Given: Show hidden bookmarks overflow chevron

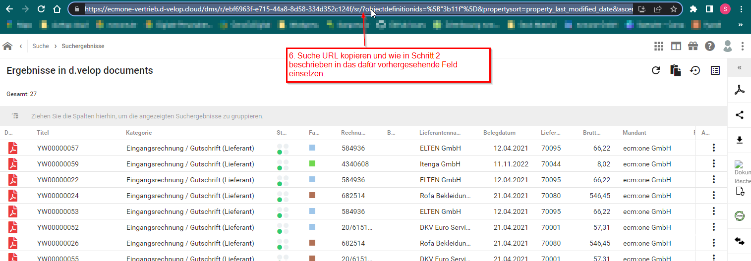Looking at the screenshot, I should tap(741, 24).
